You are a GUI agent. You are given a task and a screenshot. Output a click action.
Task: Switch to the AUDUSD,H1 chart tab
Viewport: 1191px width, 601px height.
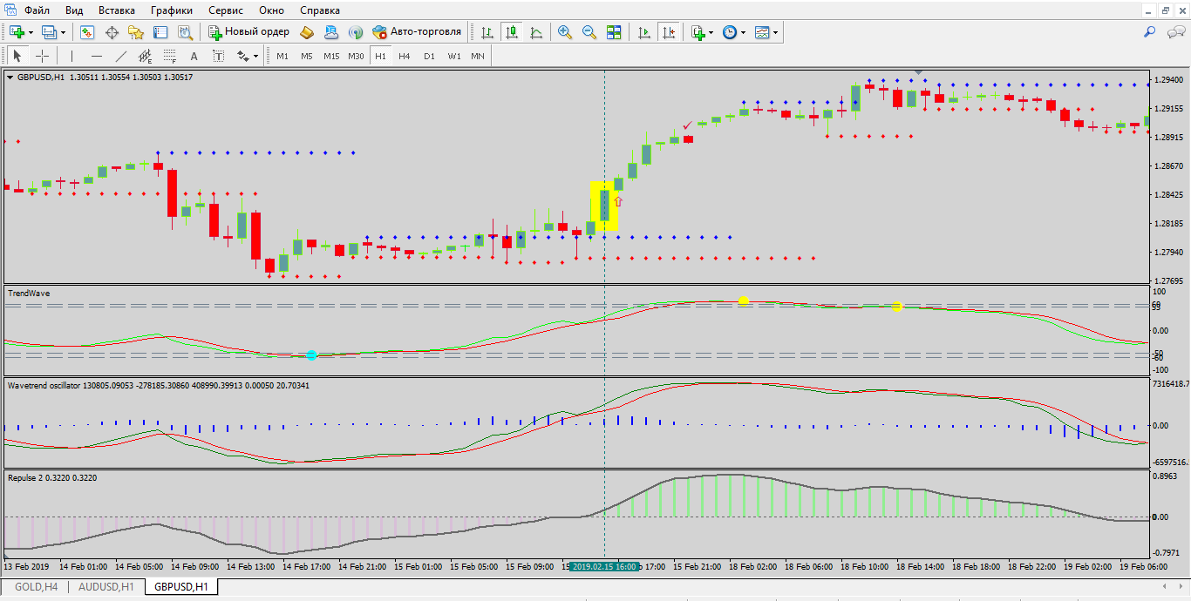(105, 587)
